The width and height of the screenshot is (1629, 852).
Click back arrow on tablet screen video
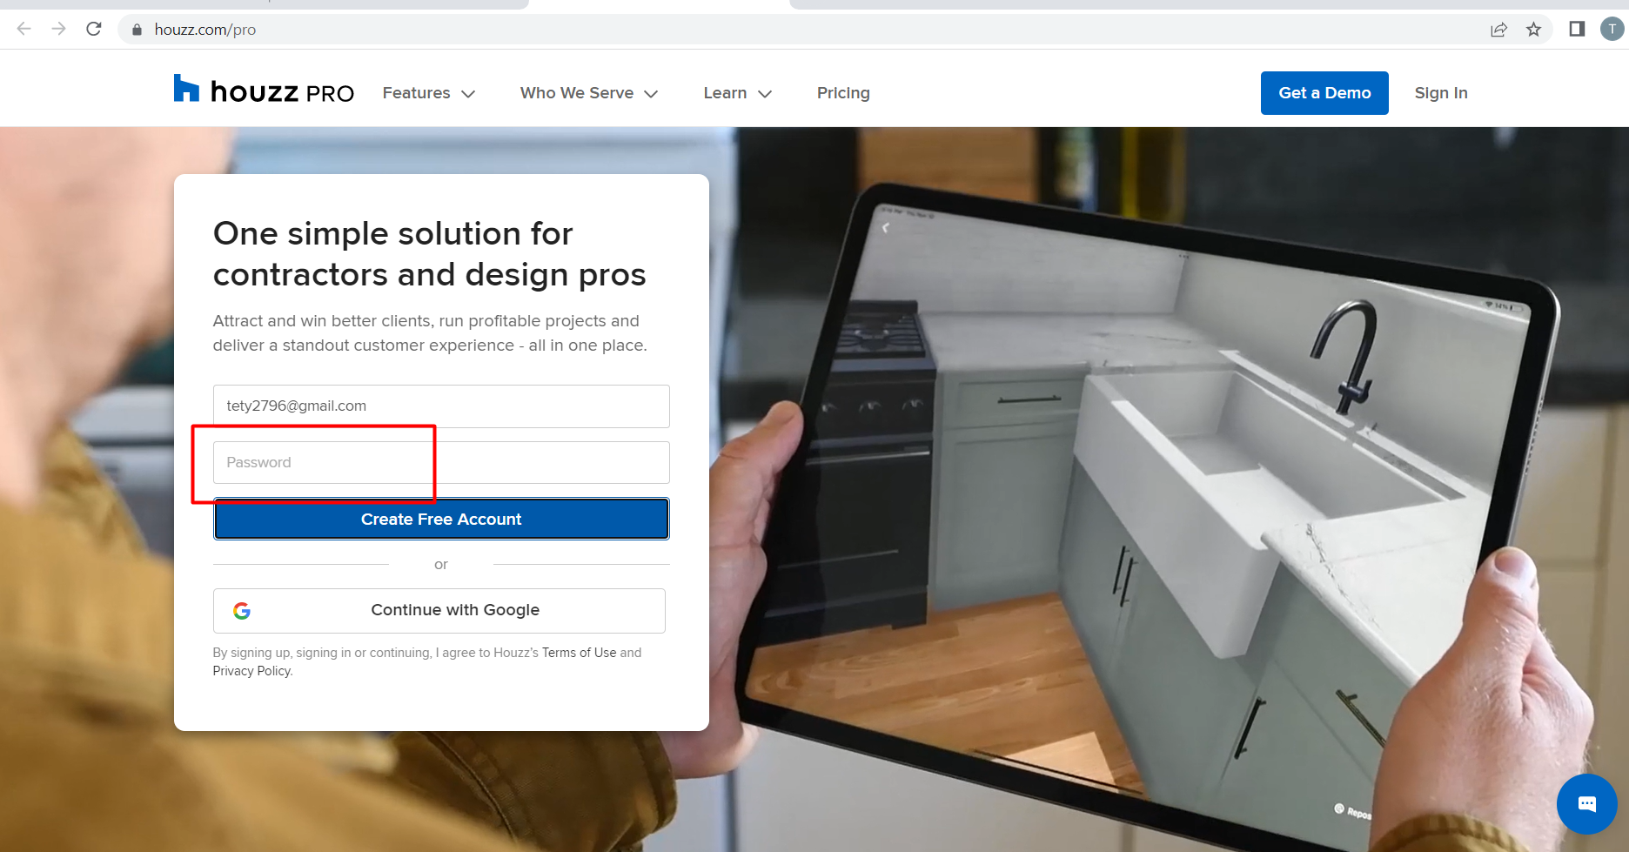tap(886, 228)
